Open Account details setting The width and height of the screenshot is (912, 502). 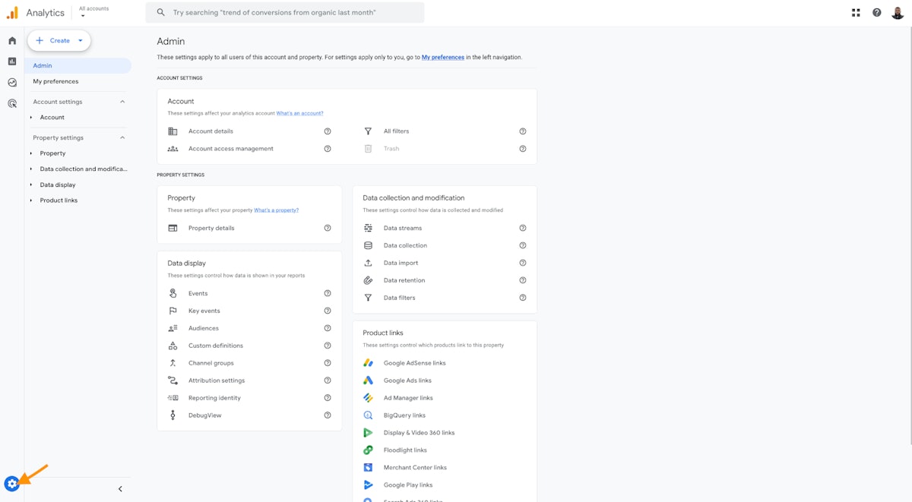coord(211,131)
